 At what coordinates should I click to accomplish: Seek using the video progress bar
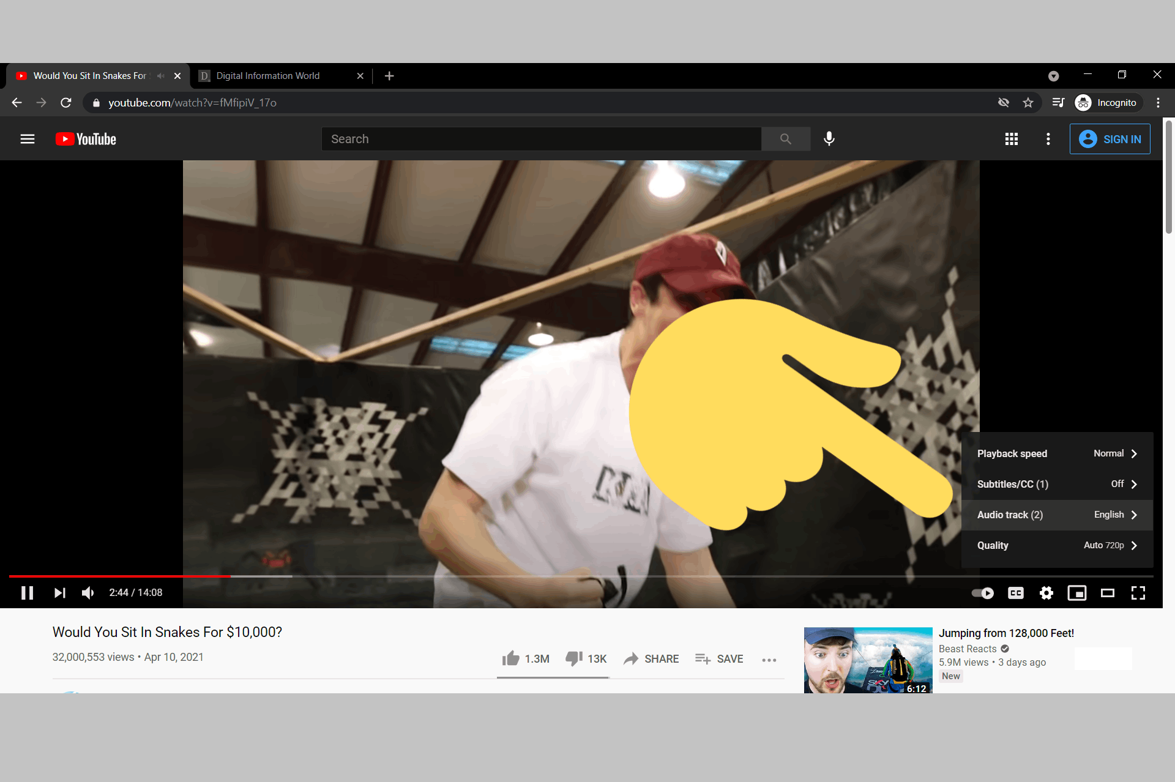tap(551, 576)
